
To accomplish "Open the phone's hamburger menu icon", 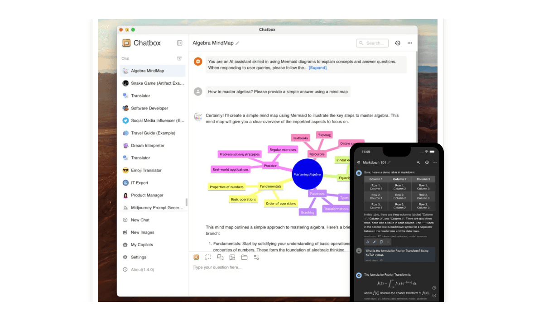I will [358, 162].
